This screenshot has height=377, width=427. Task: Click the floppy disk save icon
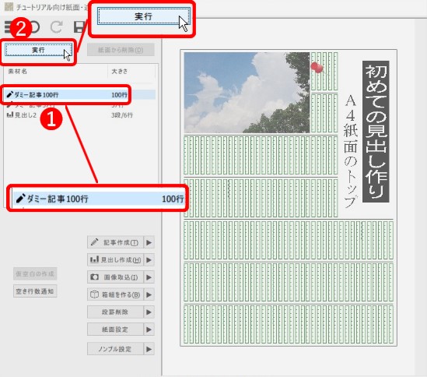(x=79, y=27)
